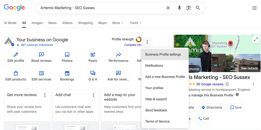This screenshot has width=261, height=130.
Task: Click the Directions button
Action: [x=212, y=107]
